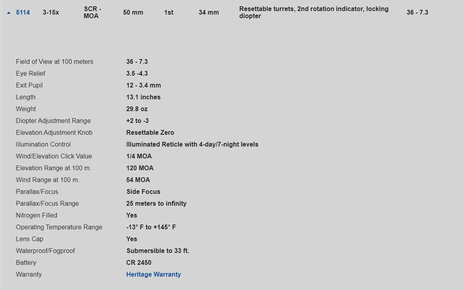The image size is (464, 290).
Task: Click the 13.1 inches length value
Action: coord(143,97)
